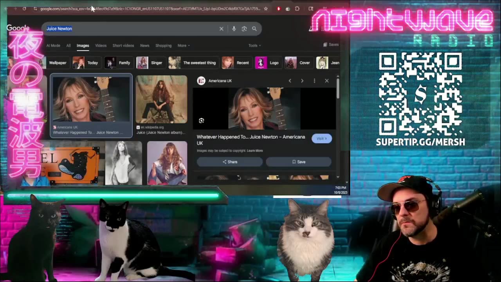Go to the previous image in preview panel
Image resolution: width=501 pixels, height=282 pixels.
tap(290, 81)
